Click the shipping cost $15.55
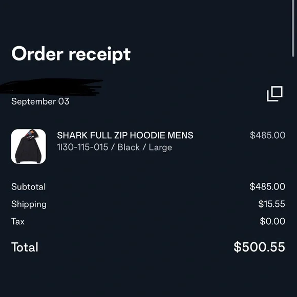This screenshot has height=297, width=297. [x=271, y=204]
